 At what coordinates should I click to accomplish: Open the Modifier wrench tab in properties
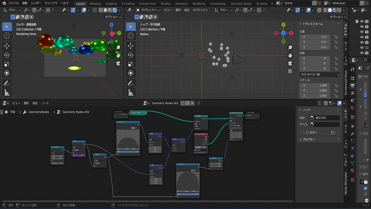coord(352,134)
